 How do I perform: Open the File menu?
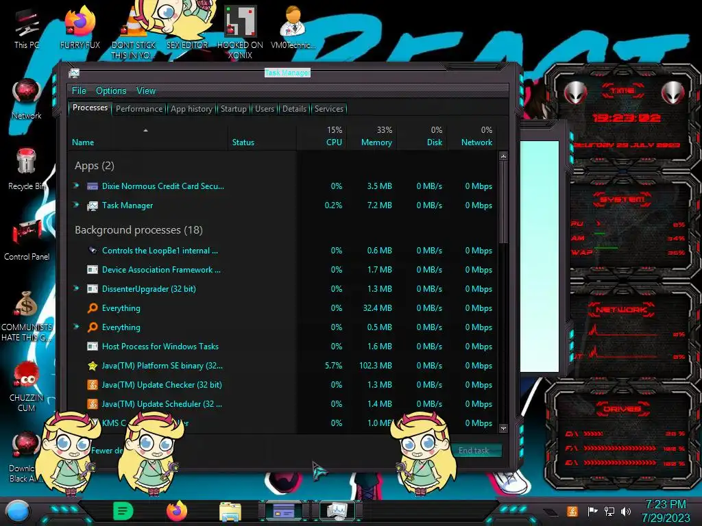79,91
